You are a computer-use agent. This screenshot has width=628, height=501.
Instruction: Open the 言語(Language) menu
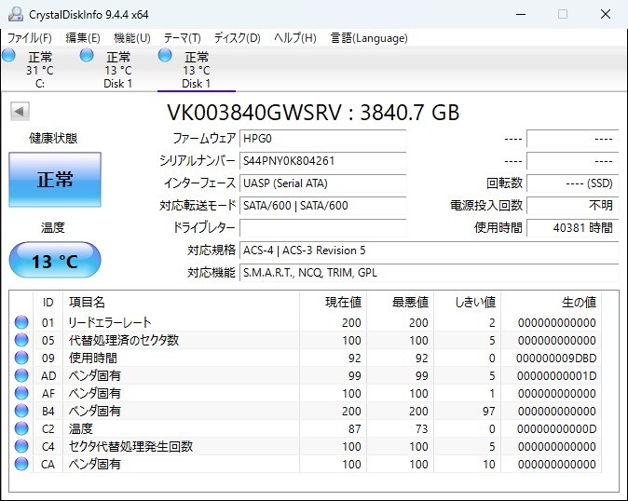pyautogui.click(x=369, y=38)
